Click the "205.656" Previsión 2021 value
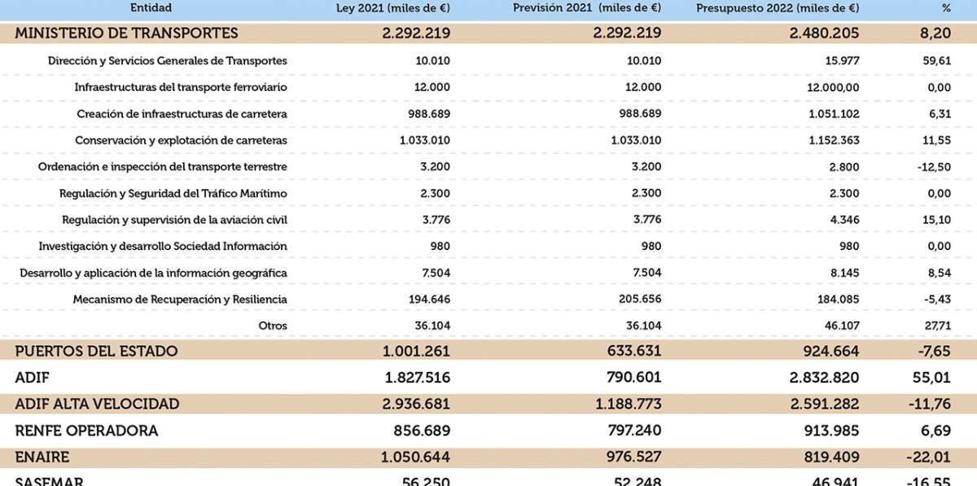This screenshot has height=486, width=977. (x=641, y=299)
